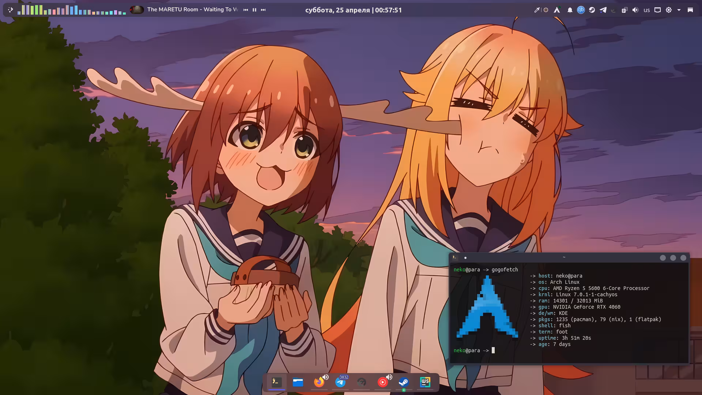The width and height of the screenshot is (702, 395).
Task: Open Steam from the dock
Action: click(x=404, y=383)
